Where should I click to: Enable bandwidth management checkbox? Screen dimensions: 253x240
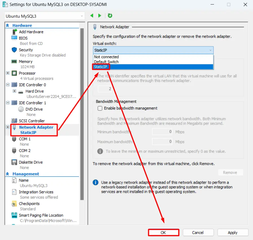click(x=100, y=108)
